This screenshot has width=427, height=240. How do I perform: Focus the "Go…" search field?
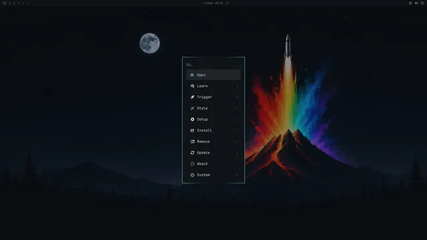click(x=213, y=65)
